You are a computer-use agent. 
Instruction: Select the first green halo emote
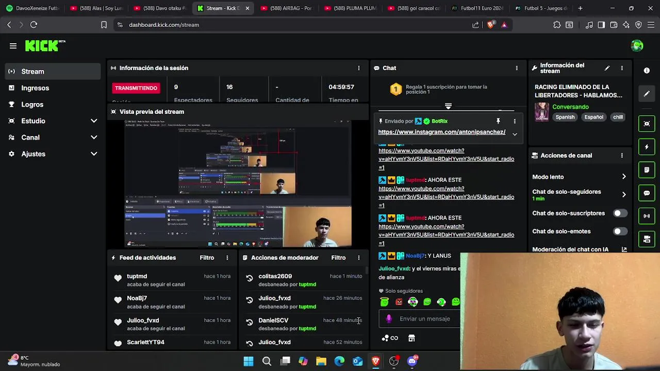point(384,302)
